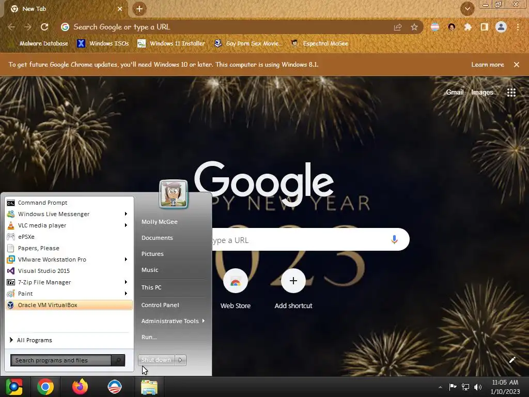Reload the page with the refresh icon
529x397 pixels.
[44, 27]
